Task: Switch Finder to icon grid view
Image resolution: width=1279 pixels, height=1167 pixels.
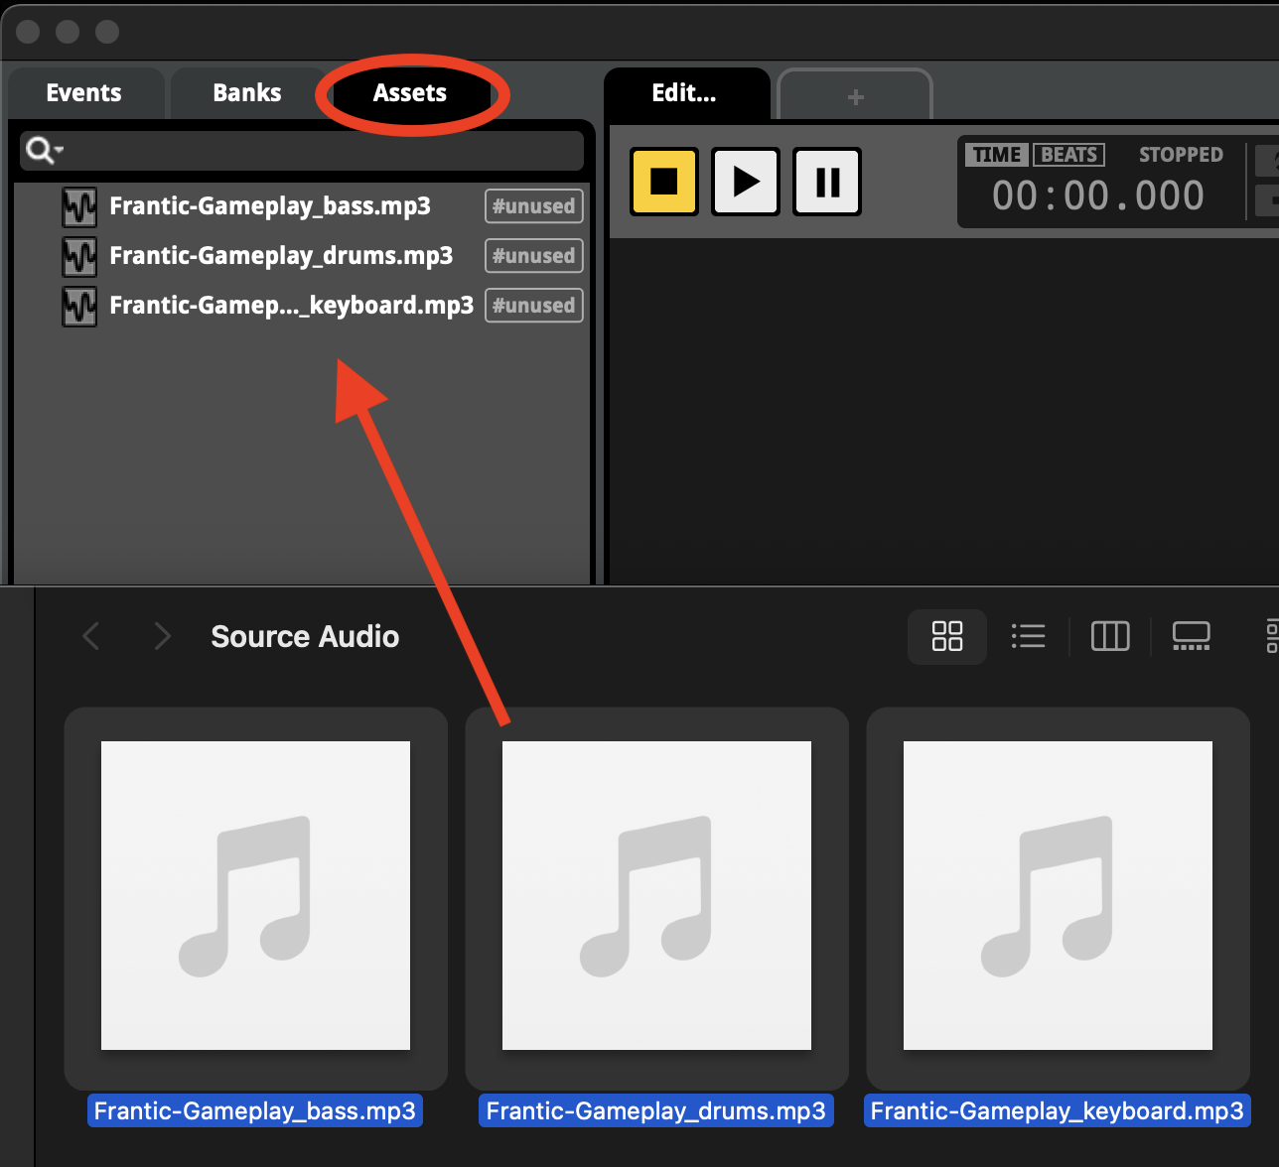Action: coord(946,636)
